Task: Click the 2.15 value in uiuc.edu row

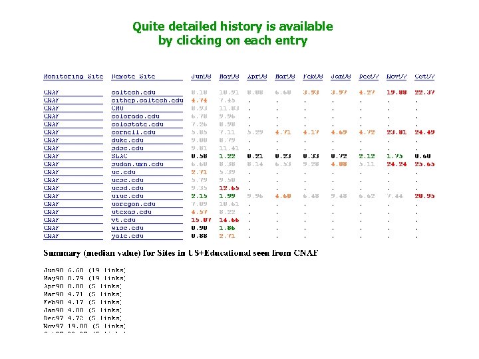Action: coord(199,196)
